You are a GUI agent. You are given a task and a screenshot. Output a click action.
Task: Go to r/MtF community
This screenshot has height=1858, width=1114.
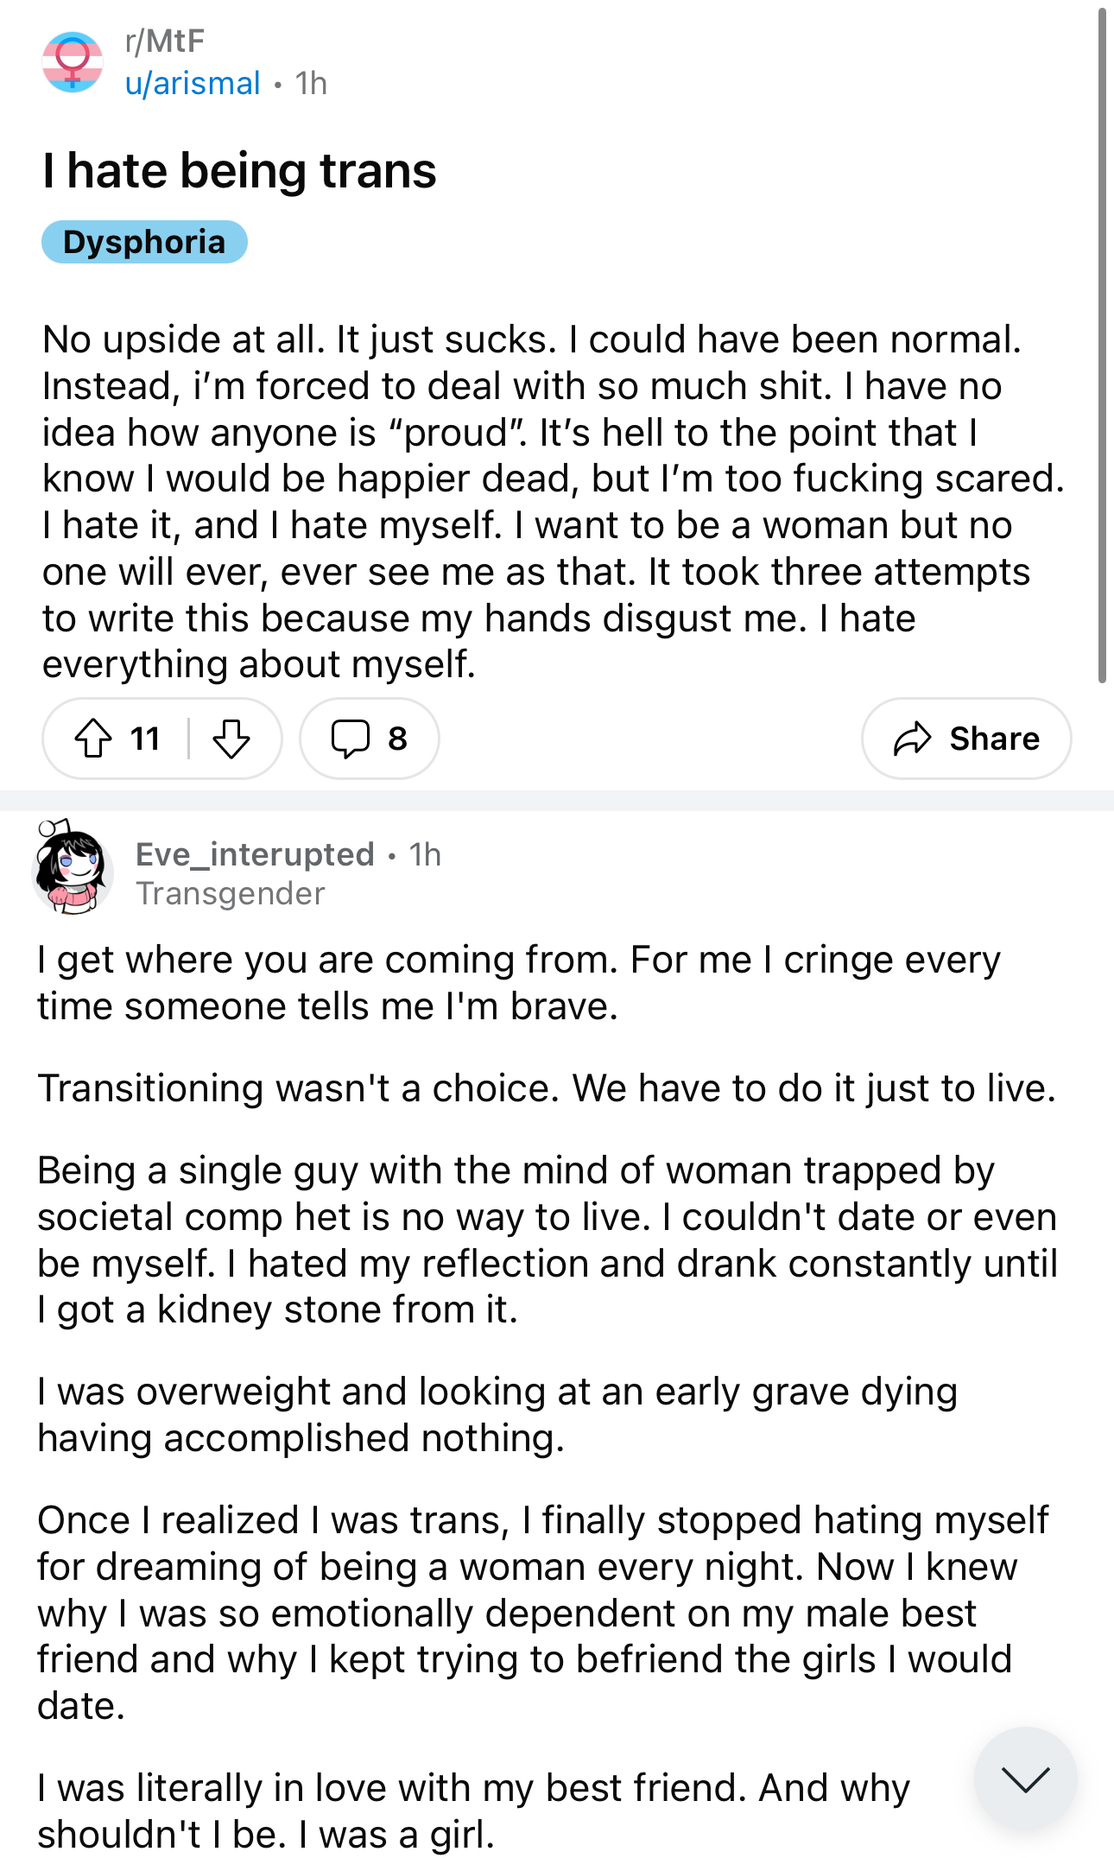pyautogui.click(x=165, y=41)
